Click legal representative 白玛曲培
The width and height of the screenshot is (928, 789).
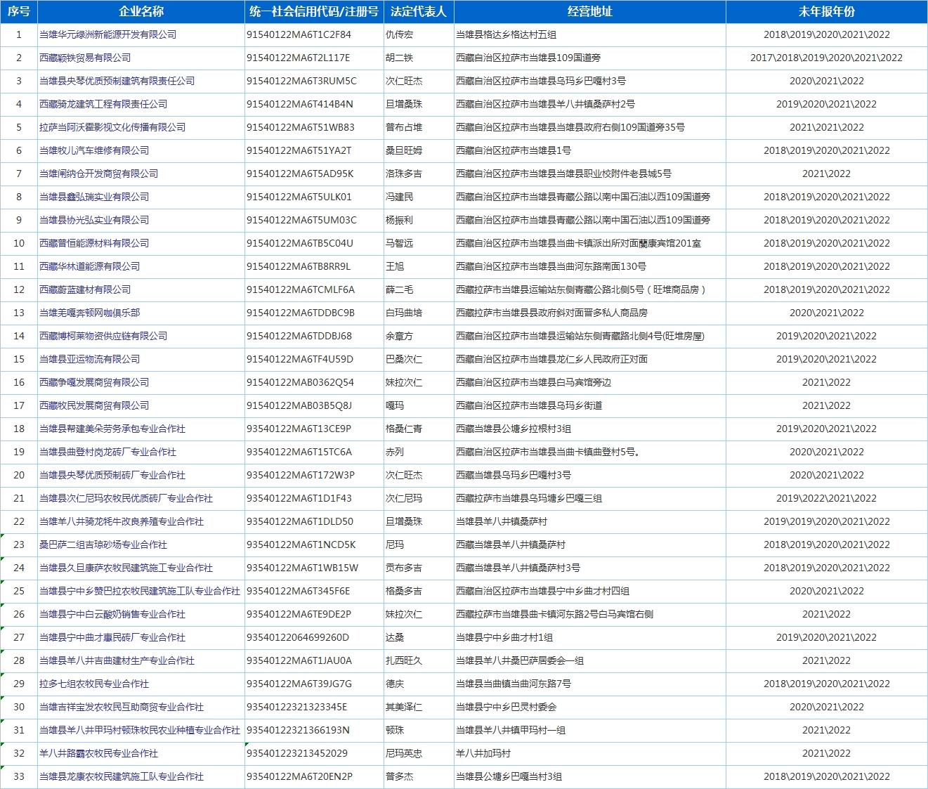click(404, 313)
